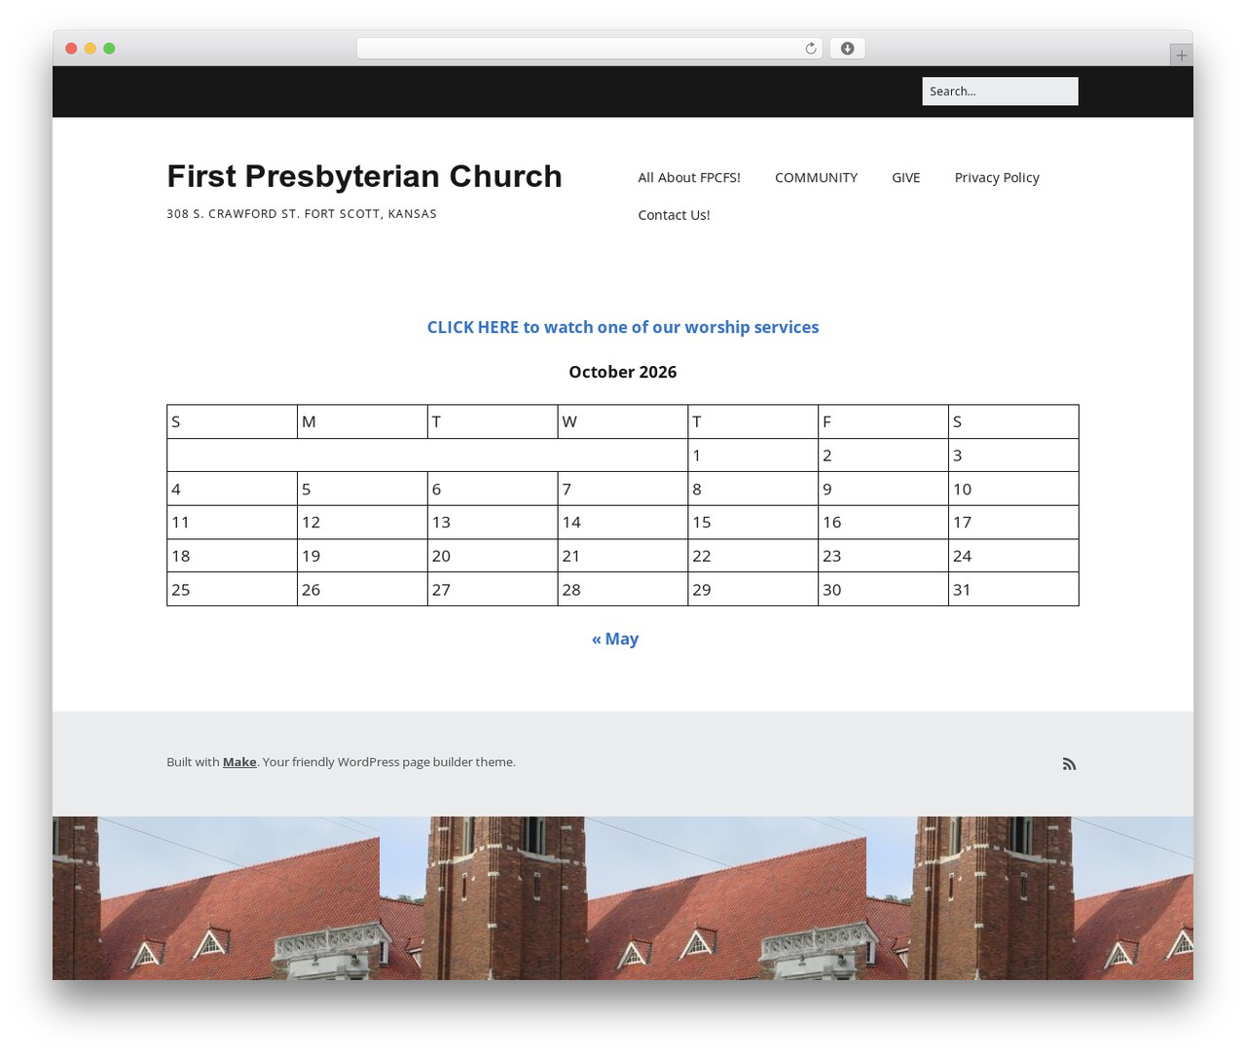Open the RSS feed icon in footer

pos(1069,764)
